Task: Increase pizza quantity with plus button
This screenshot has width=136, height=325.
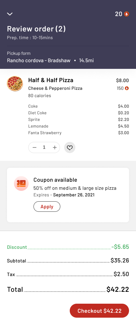Action: point(54,147)
